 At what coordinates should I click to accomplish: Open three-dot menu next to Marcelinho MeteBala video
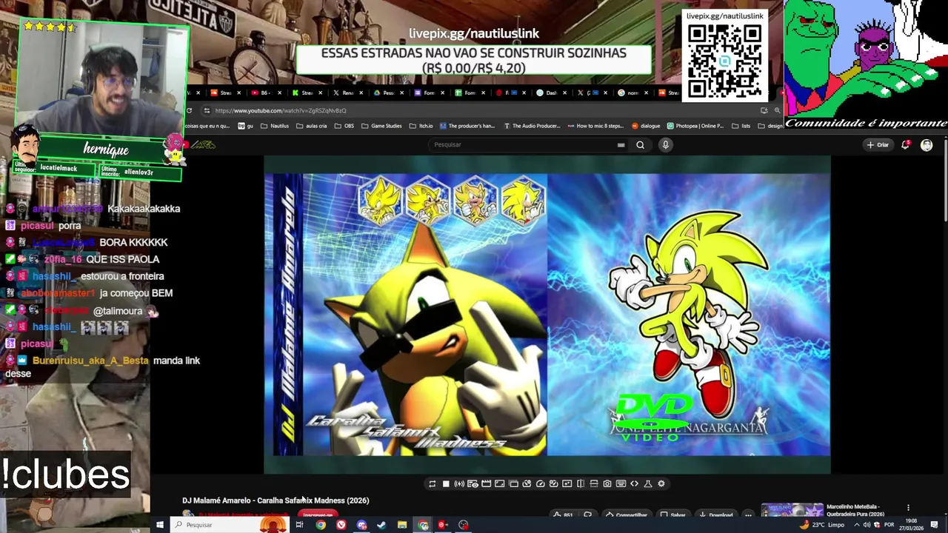[908, 508]
